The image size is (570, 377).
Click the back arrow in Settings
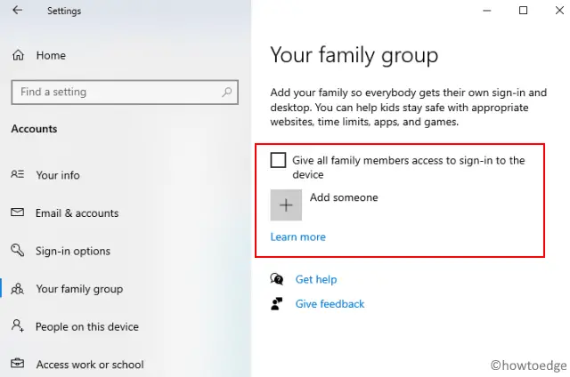click(x=17, y=10)
